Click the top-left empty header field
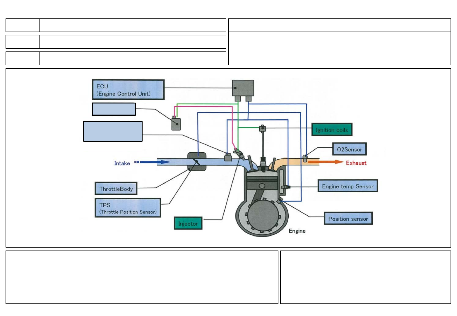This screenshot has height=316, width=457. 22,25
